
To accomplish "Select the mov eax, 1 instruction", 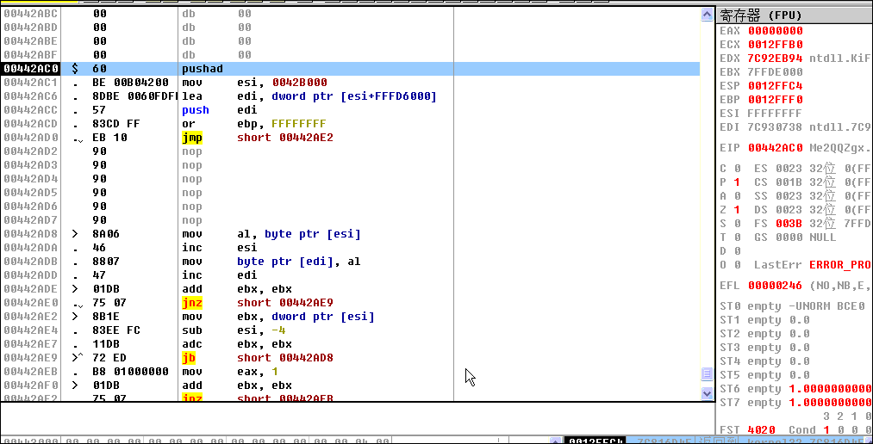I will [230, 371].
